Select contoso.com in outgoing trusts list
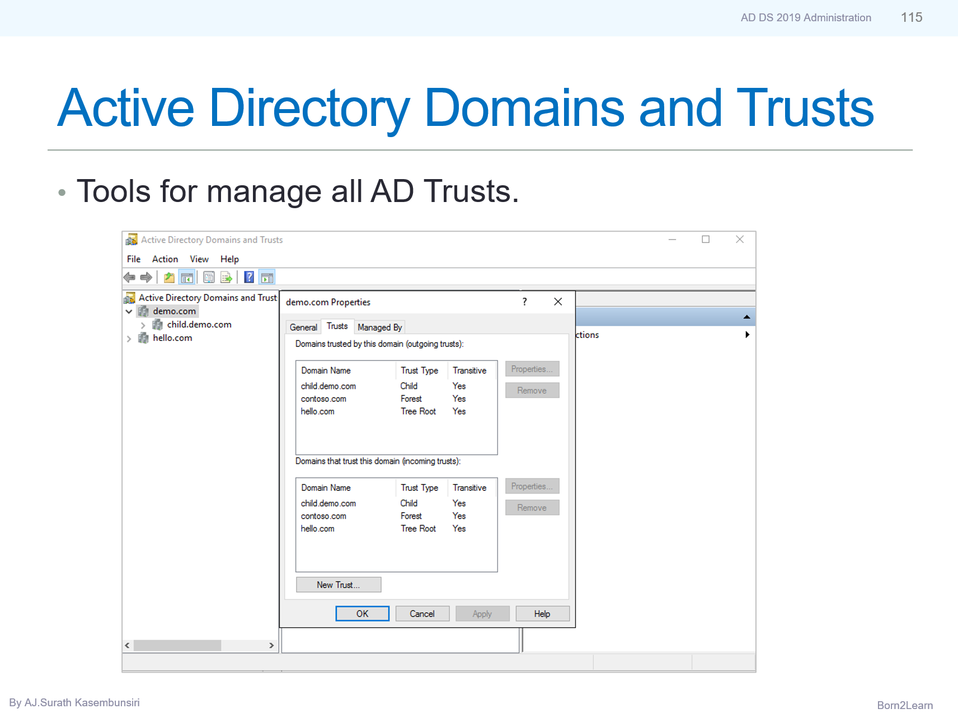The height and width of the screenshot is (718, 958). click(x=323, y=398)
